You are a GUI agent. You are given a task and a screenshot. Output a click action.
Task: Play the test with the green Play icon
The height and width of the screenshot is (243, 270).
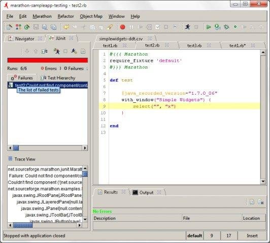(x=209, y=27)
